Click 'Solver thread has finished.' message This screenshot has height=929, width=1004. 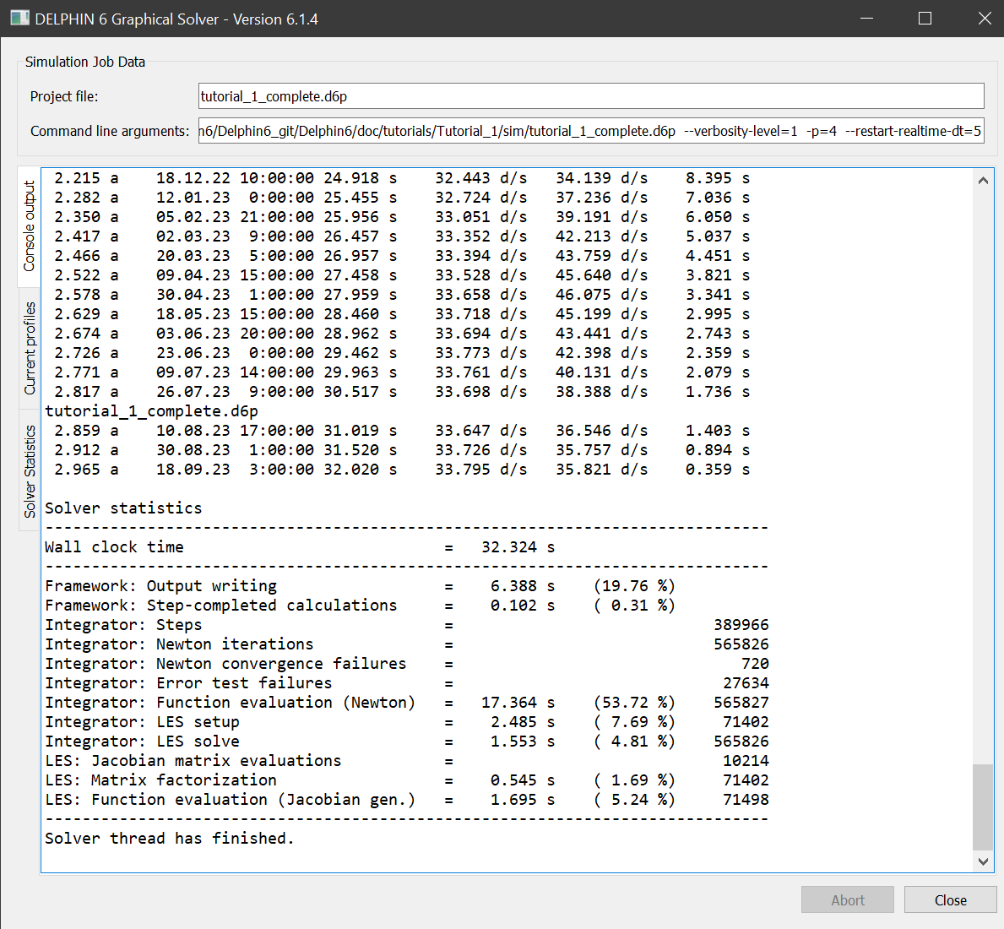(169, 839)
